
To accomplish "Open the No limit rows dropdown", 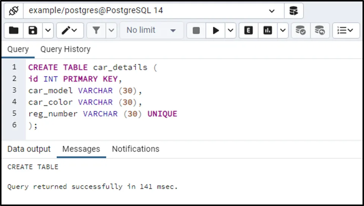I will coord(151,30).
